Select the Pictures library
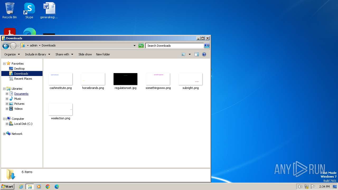338x190 pixels. (19, 104)
